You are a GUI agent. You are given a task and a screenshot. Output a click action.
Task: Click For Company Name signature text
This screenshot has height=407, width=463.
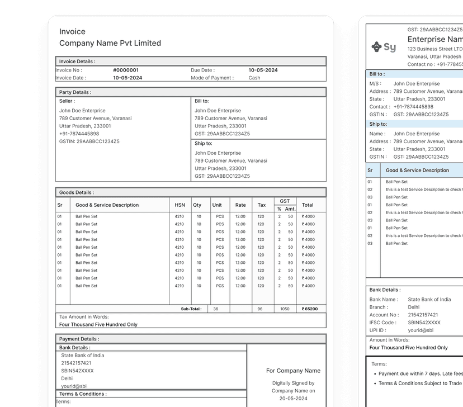(x=293, y=371)
